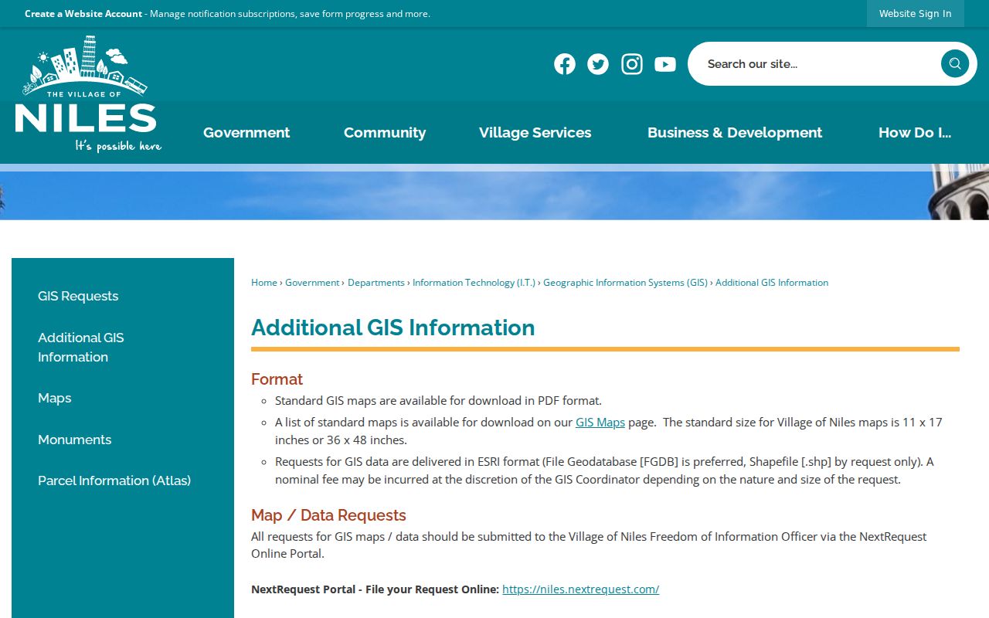The height and width of the screenshot is (618, 989).
Task: Click the Additional GIS Information page heading
Action: (393, 328)
